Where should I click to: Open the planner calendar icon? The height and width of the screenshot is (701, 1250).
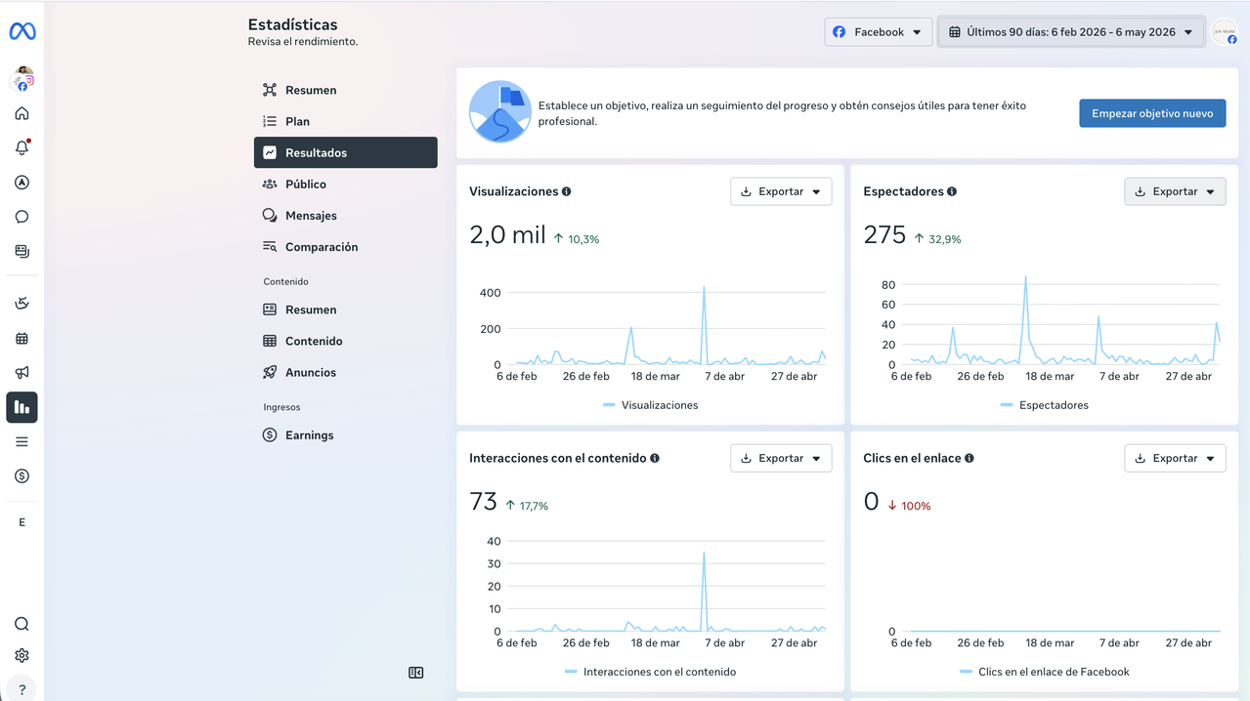[22, 338]
